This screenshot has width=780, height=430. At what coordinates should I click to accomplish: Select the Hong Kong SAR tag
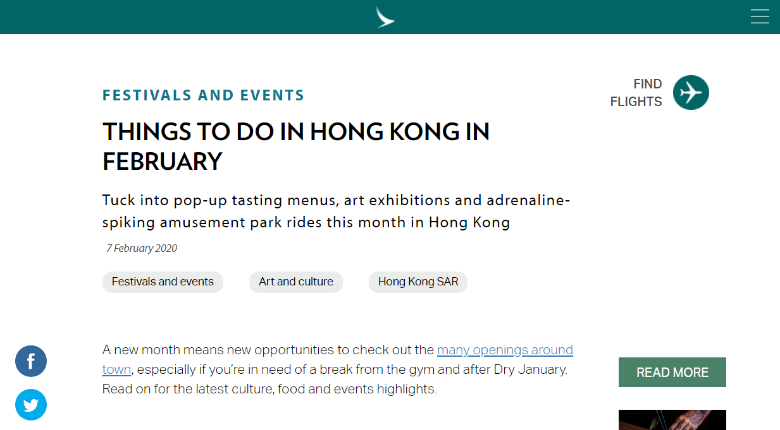418,282
